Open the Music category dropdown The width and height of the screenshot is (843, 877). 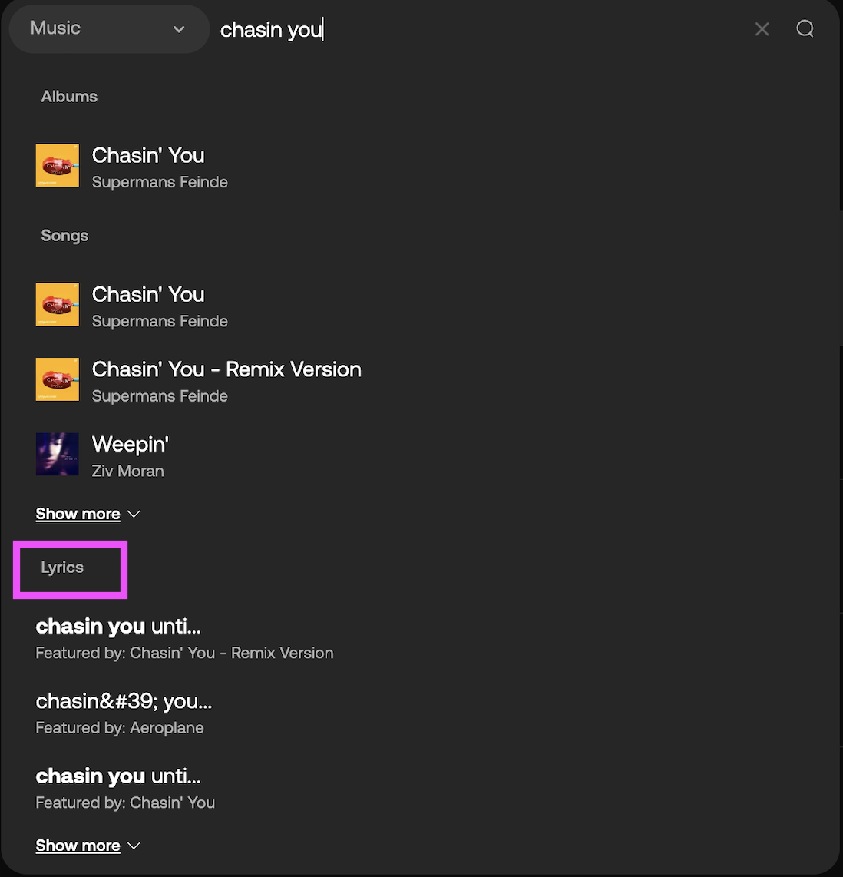click(109, 28)
